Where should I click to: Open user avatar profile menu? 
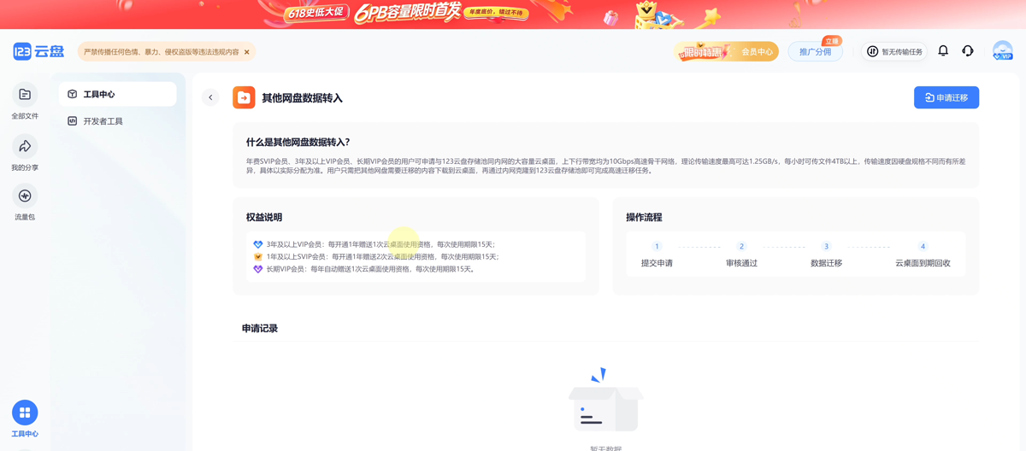1002,51
